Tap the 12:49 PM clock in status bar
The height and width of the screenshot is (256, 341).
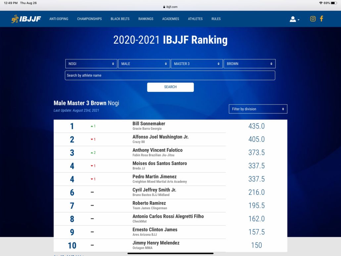[x=11, y=3]
